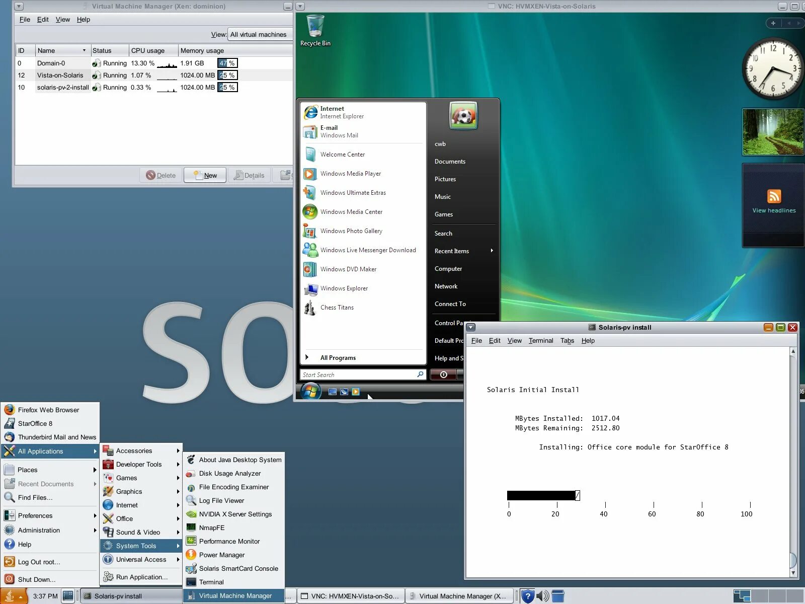Image resolution: width=805 pixels, height=604 pixels.
Task: Click solaris-pv-2-install memory usage bar
Action: point(227,87)
